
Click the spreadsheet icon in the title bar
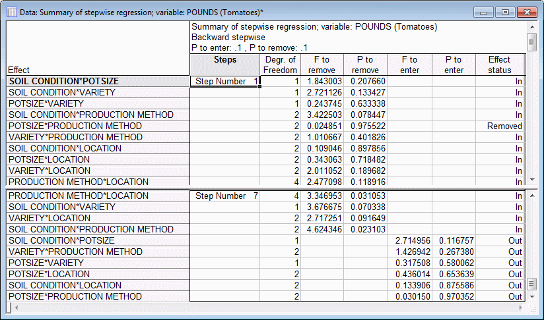(12, 12)
